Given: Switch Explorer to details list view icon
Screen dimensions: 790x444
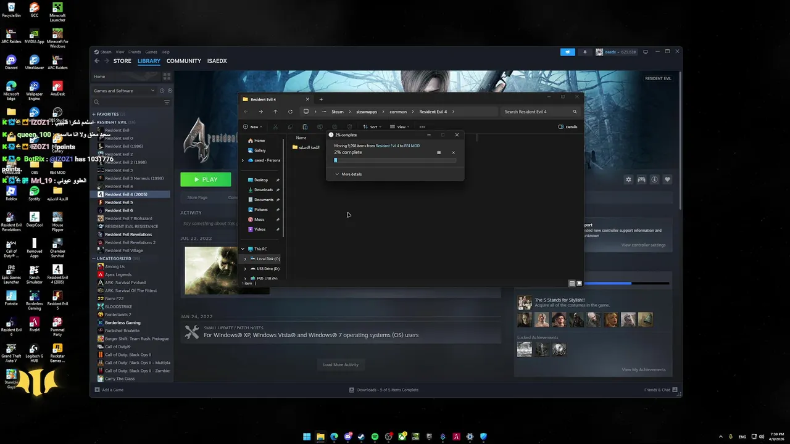Looking at the screenshot, I should click(572, 284).
